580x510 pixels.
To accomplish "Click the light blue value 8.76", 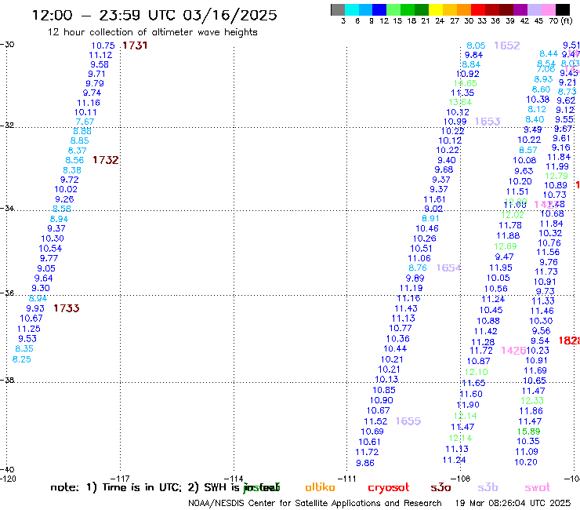I will coord(418,268).
